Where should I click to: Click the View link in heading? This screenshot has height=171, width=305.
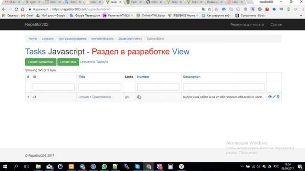click(x=181, y=52)
